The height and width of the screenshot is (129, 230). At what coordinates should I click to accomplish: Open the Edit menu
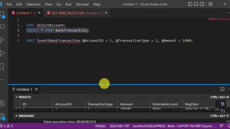(19, 4)
